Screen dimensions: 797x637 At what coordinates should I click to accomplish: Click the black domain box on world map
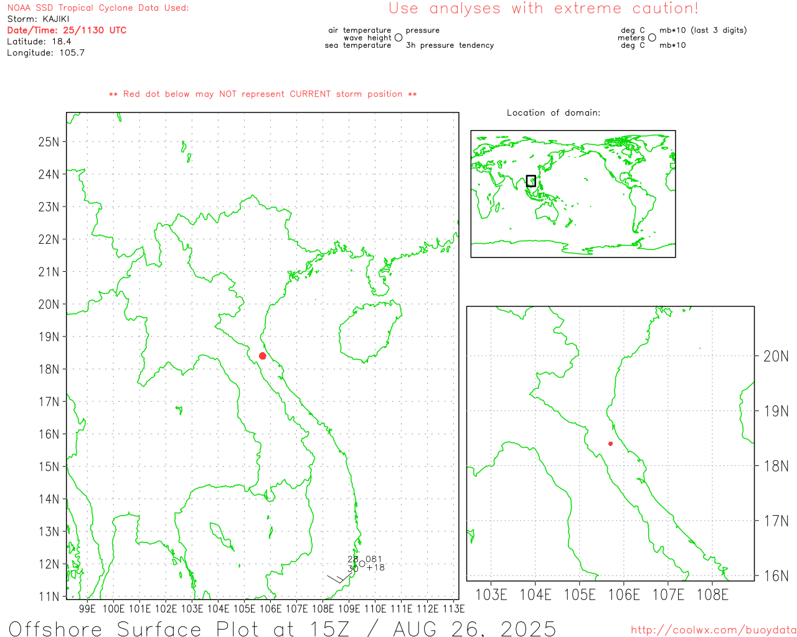click(x=531, y=181)
